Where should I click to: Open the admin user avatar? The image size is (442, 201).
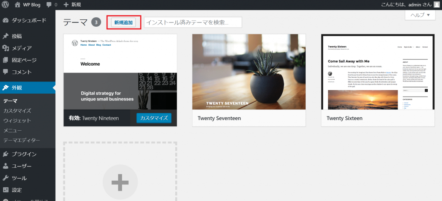pos(436,5)
